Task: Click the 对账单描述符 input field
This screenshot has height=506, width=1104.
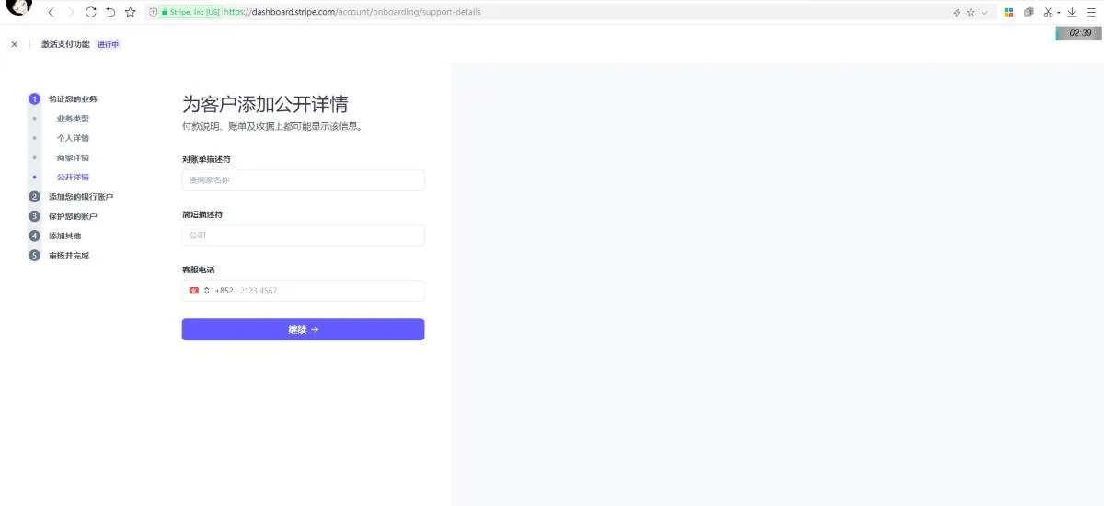Action: point(303,180)
